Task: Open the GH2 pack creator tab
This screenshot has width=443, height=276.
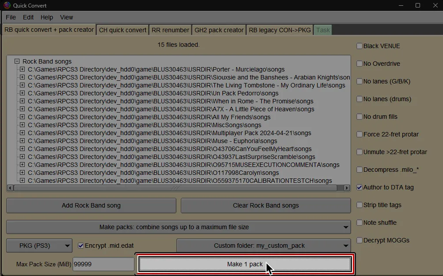Action: coord(218,30)
